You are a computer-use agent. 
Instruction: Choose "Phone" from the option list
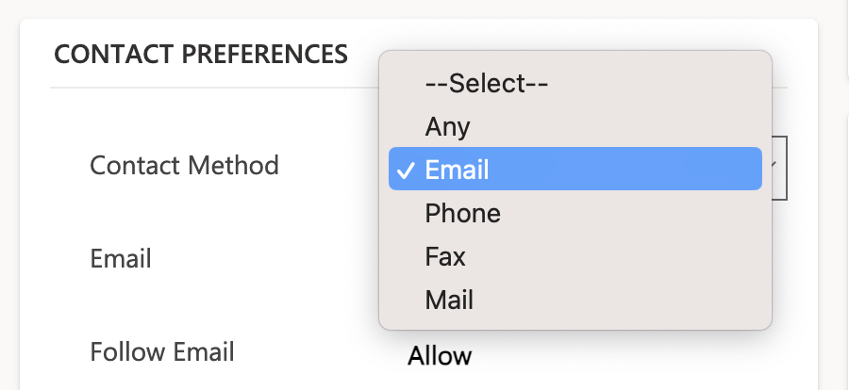pos(463,214)
